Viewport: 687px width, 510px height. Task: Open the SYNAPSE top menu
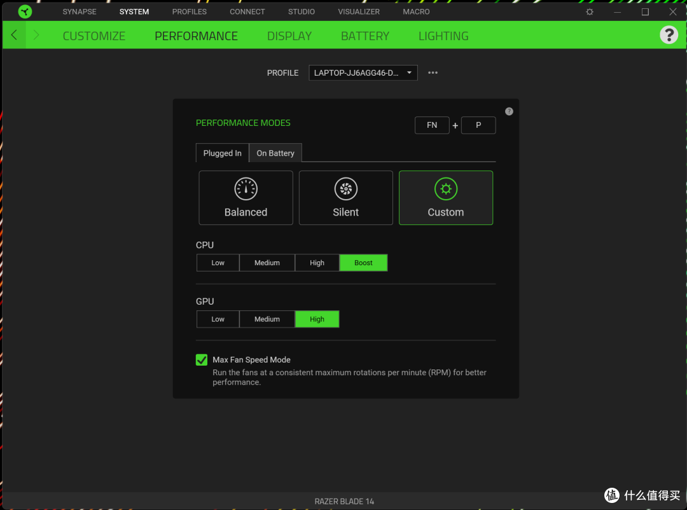tap(80, 12)
